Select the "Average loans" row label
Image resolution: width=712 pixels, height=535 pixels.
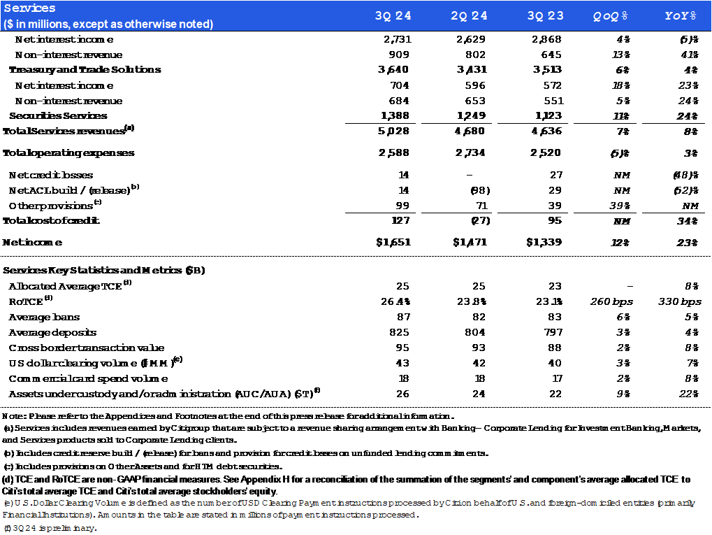pos(45,317)
